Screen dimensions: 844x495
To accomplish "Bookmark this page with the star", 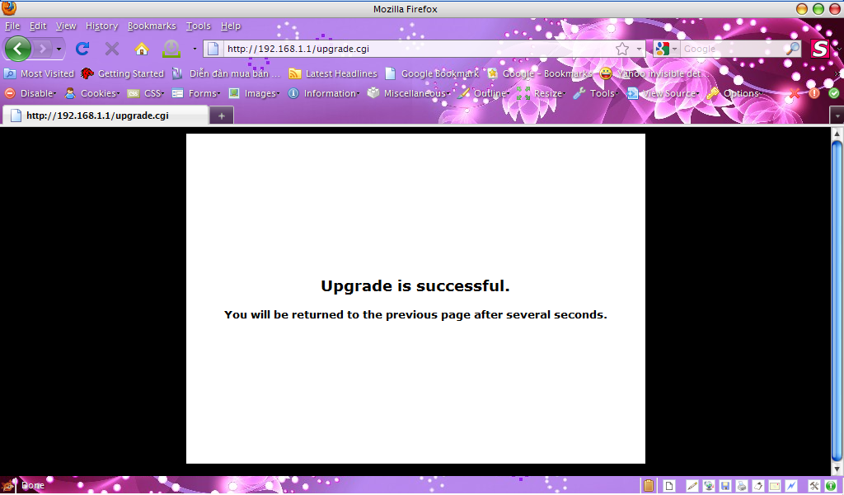I will click(622, 49).
